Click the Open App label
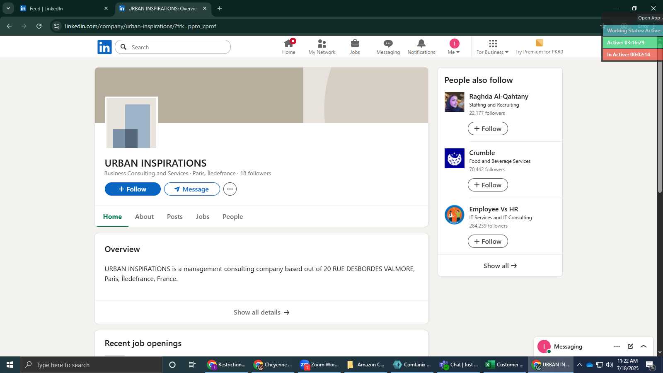 click(x=649, y=18)
